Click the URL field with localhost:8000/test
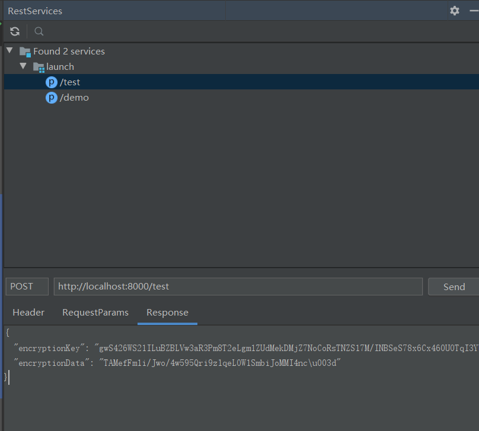 [x=238, y=287]
